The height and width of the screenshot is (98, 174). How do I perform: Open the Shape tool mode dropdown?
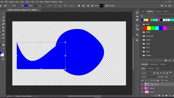click(15, 5)
